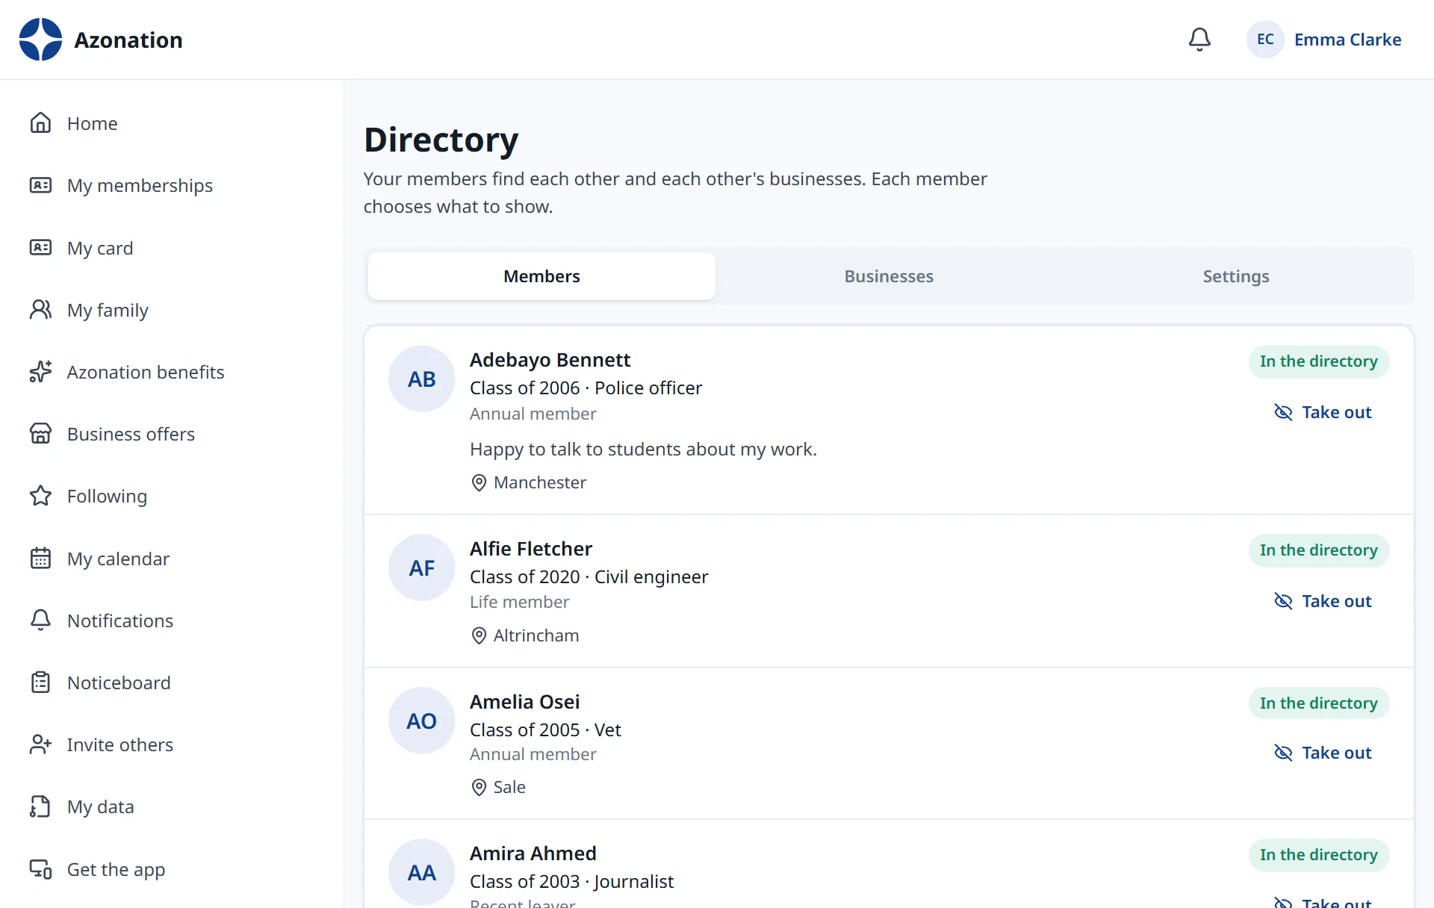The image size is (1434, 908).
Task: Click the Business offers shop icon
Action: 40,434
